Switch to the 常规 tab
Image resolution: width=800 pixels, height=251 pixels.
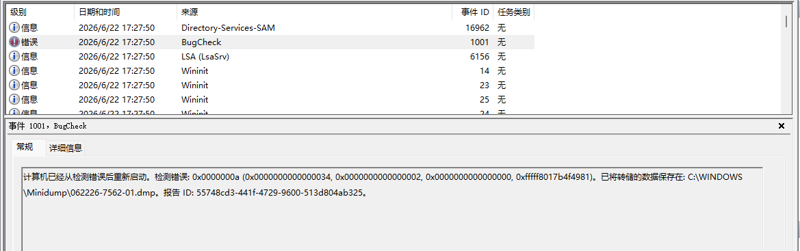(x=25, y=148)
